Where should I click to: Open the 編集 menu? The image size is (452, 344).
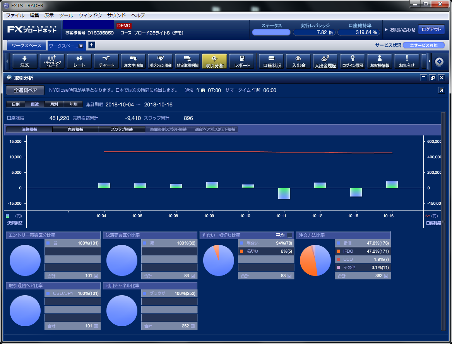(x=34, y=15)
